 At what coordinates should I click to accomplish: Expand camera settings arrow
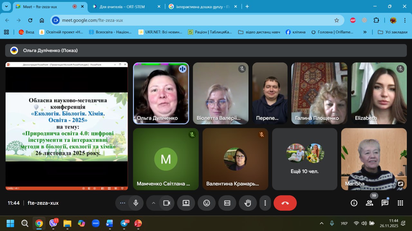point(154,203)
